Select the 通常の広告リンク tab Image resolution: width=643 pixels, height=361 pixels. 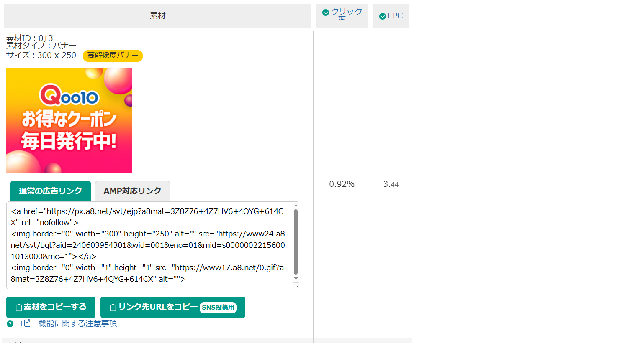(x=51, y=191)
